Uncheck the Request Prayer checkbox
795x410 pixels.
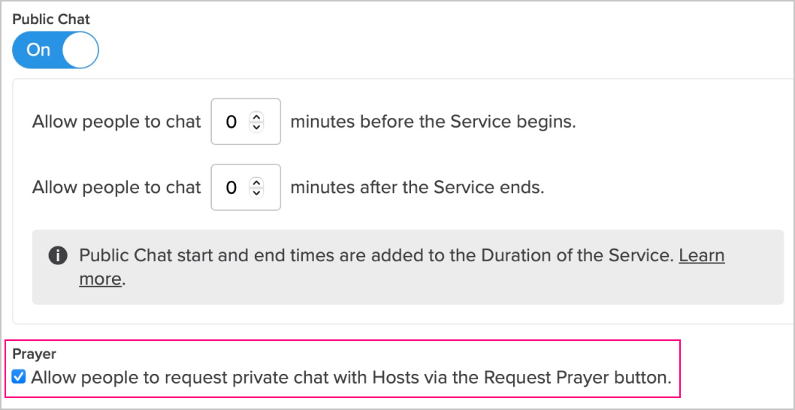pos(19,377)
